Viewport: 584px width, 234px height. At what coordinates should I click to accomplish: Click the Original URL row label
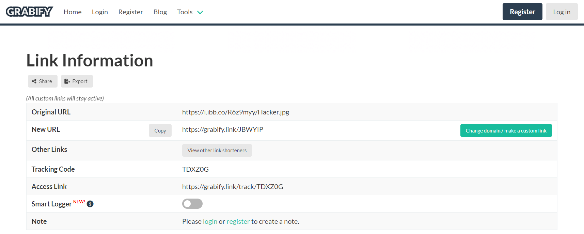(51, 112)
